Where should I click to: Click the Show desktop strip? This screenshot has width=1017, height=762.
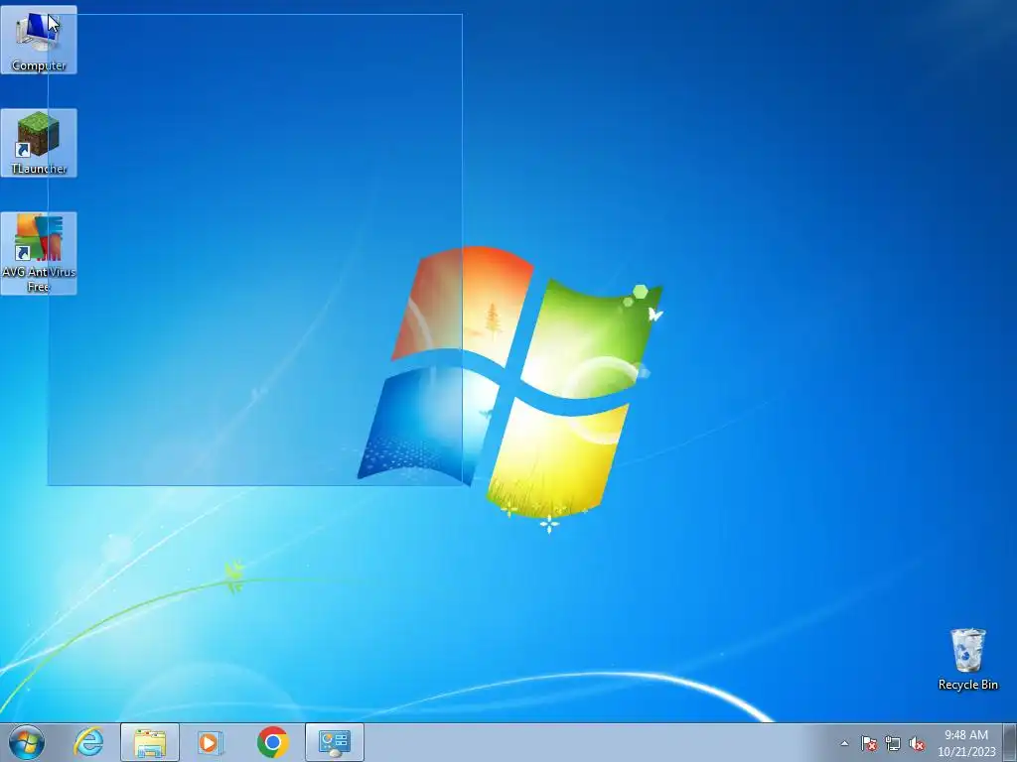tap(1010, 742)
